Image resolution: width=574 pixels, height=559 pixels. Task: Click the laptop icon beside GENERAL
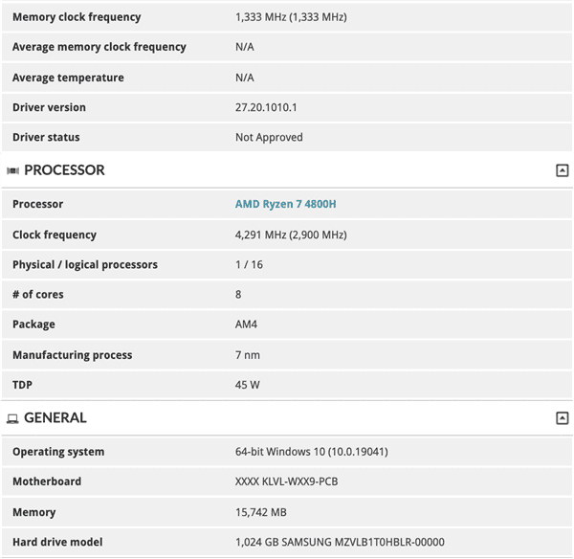point(12,418)
